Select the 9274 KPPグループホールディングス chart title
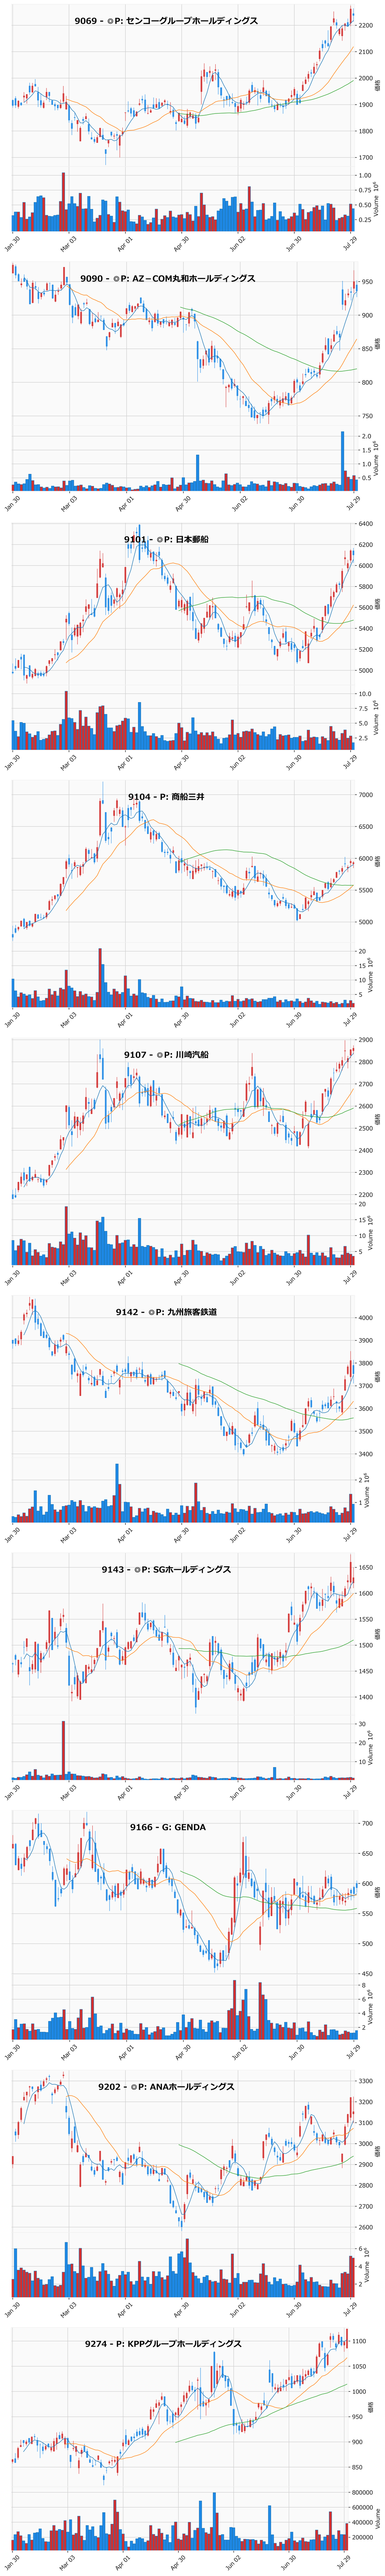Image resolution: width=385 pixels, height=2576 pixels. pos(163,2344)
